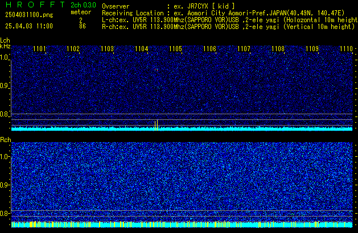Click time marker 1104
Viewport: 358px width, 233px height.
tap(142, 49)
